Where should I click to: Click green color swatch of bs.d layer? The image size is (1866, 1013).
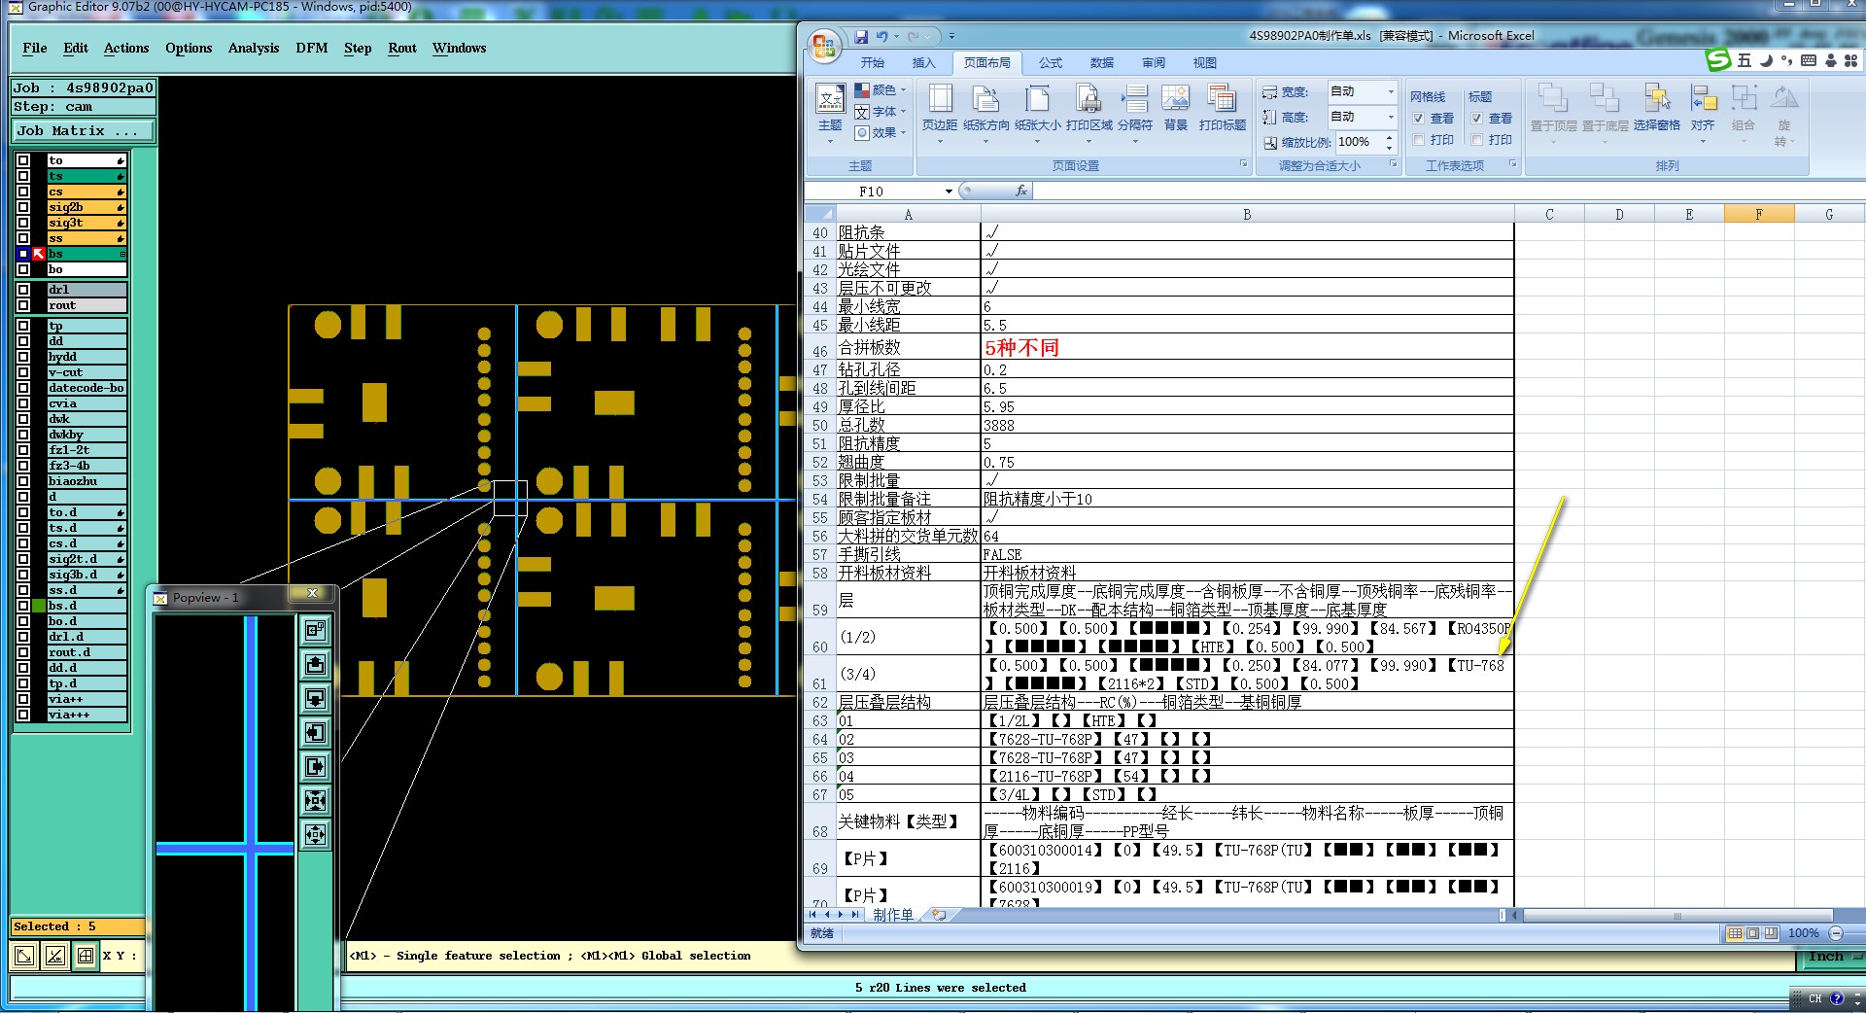coord(39,606)
